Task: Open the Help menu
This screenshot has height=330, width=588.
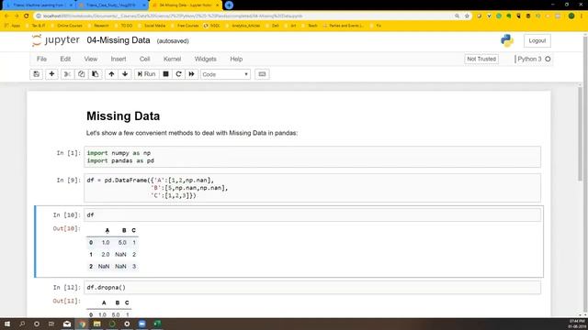Action: click(236, 59)
